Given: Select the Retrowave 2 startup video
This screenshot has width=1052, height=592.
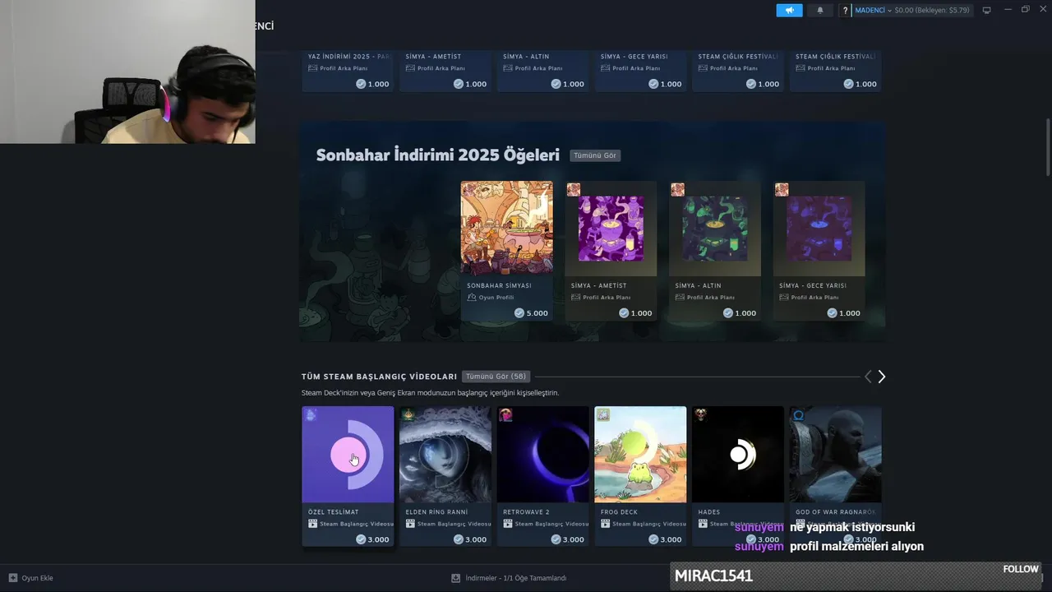Looking at the screenshot, I should (x=542, y=475).
